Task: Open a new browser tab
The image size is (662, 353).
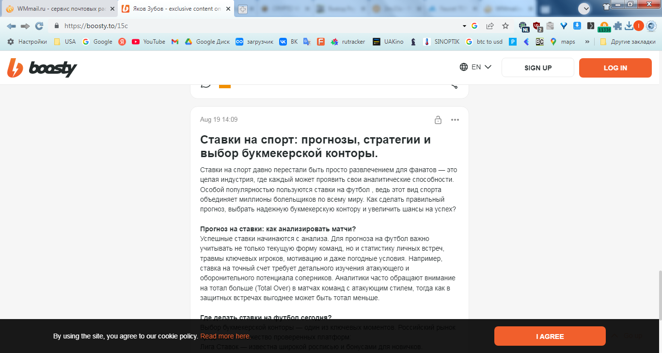Action: click(243, 9)
